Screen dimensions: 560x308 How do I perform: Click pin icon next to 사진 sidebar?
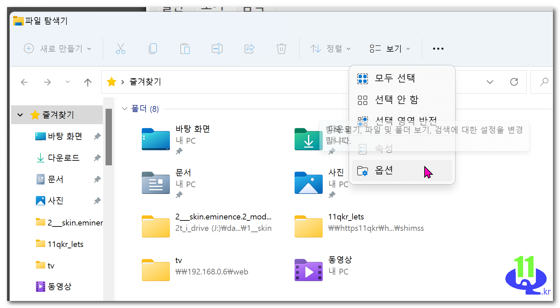(97, 201)
